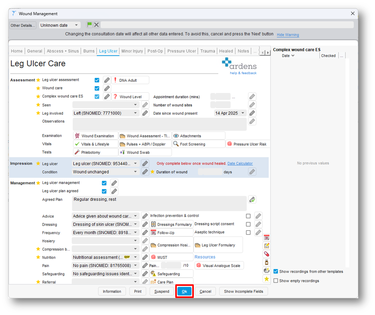
Task: Click the Ok button
Action: point(184,291)
